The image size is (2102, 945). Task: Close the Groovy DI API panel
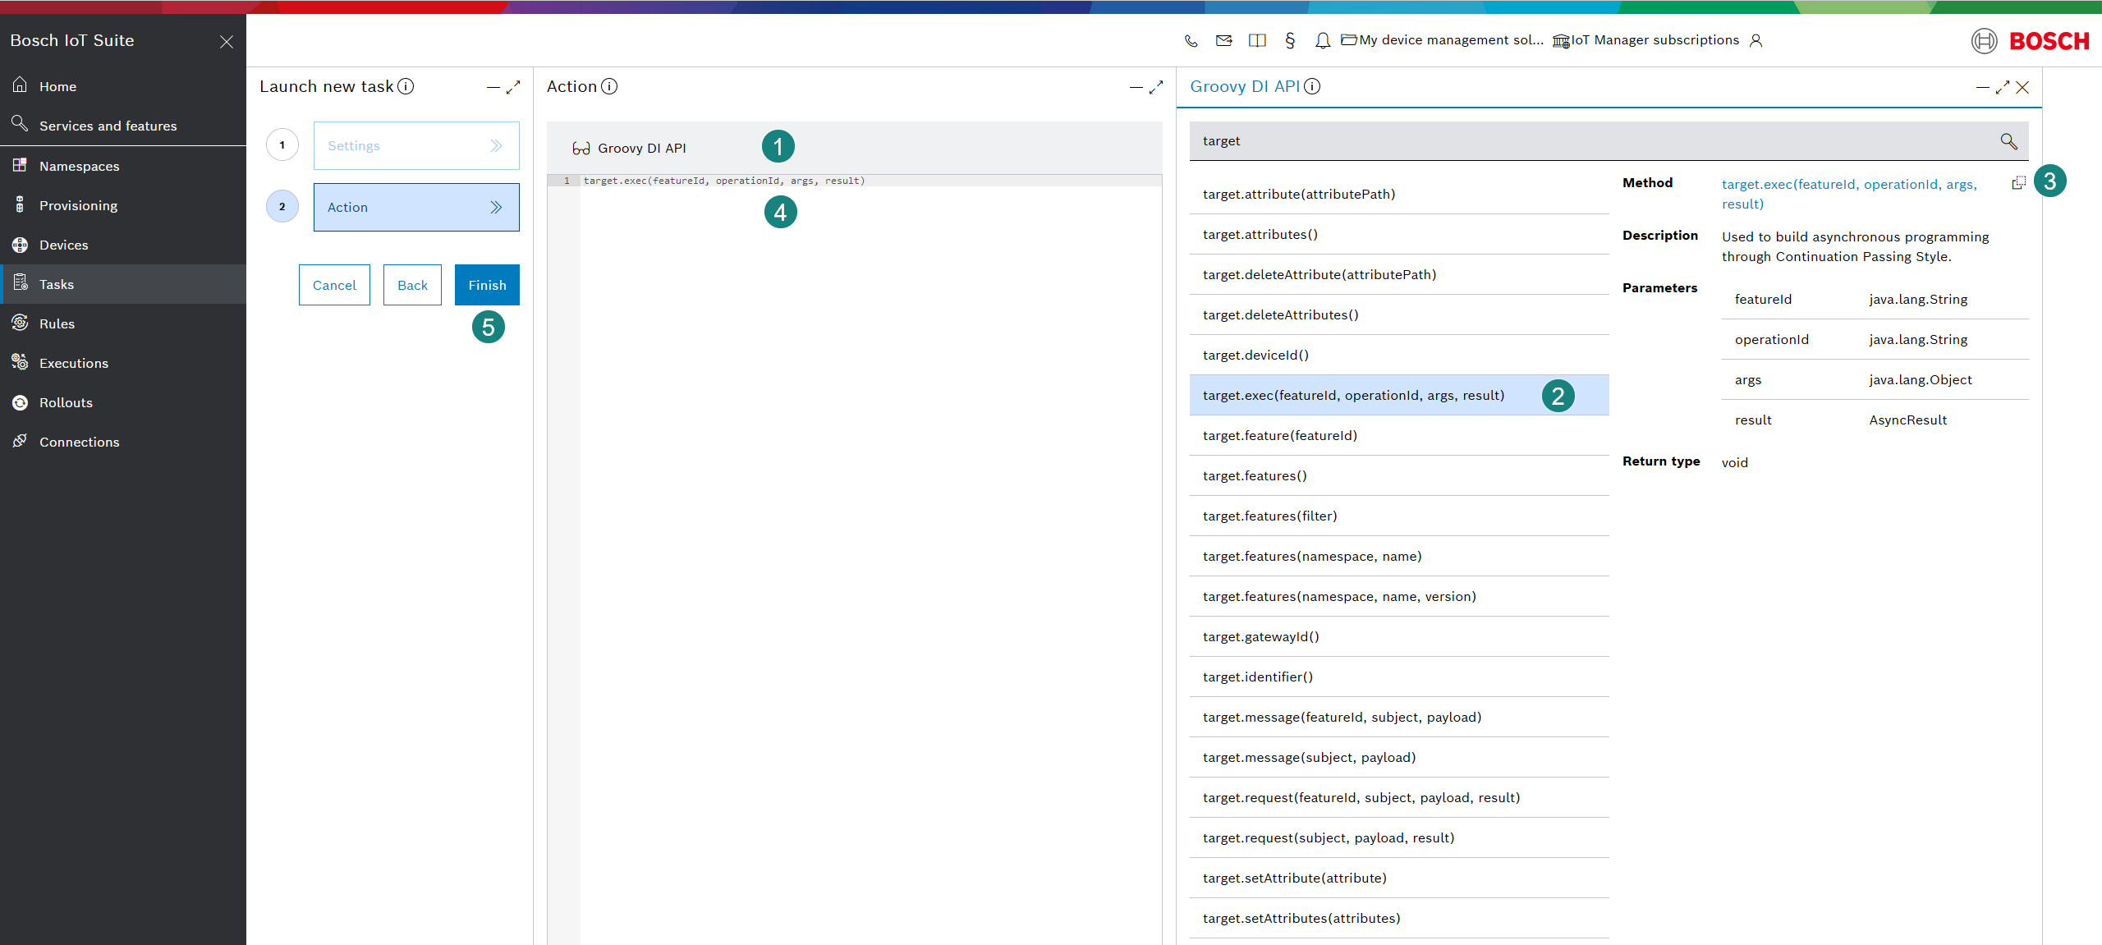[x=2022, y=87]
